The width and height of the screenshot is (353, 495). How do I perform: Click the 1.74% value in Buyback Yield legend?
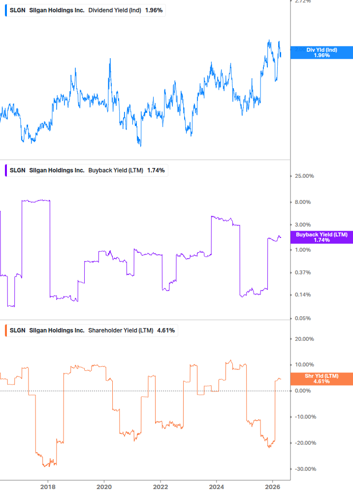pyautogui.click(x=156, y=170)
